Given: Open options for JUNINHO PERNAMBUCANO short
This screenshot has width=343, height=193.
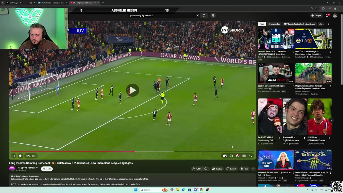Looking at the screenshot, I should pyautogui.click(x=329, y=139).
